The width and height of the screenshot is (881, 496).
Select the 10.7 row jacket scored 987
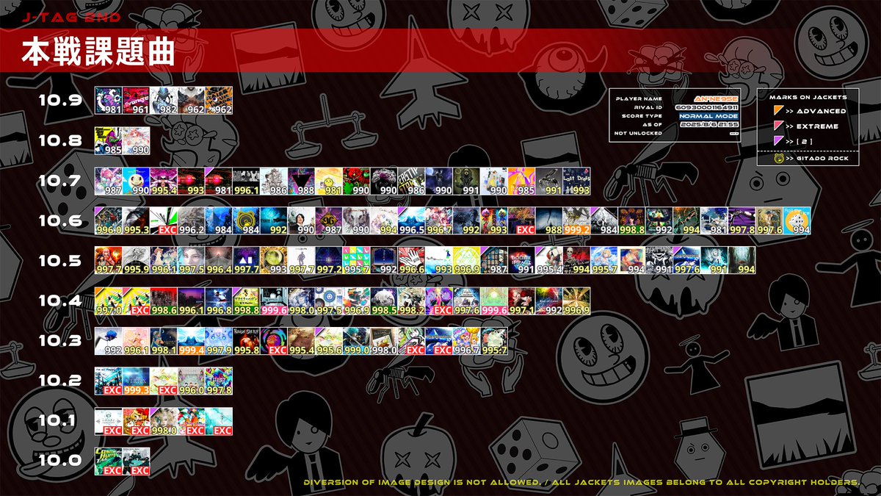pos(109,181)
